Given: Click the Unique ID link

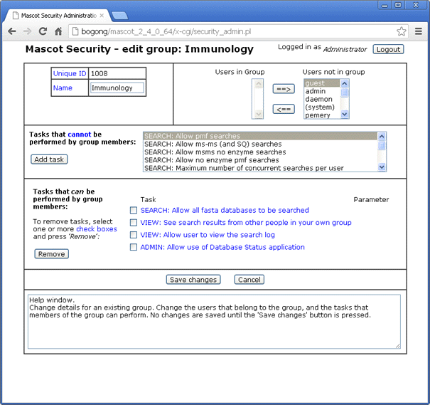Looking at the screenshot, I should [70, 73].
